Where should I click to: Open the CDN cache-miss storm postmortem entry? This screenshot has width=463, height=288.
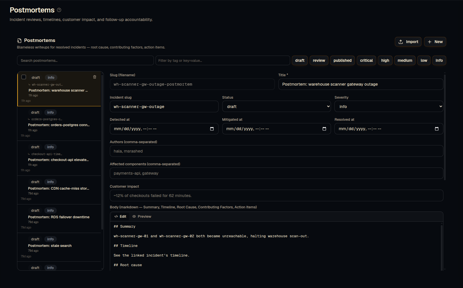tap(59, 190)
